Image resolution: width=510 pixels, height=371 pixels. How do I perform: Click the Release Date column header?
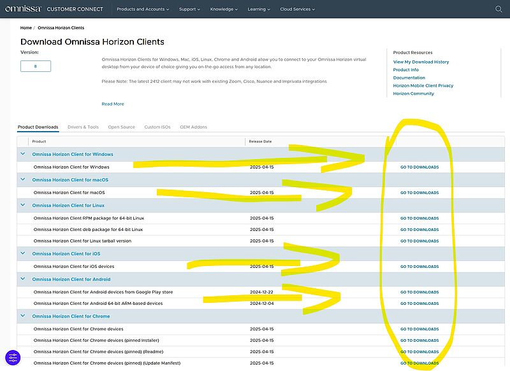pyautogui.click(x=260, y=141)
